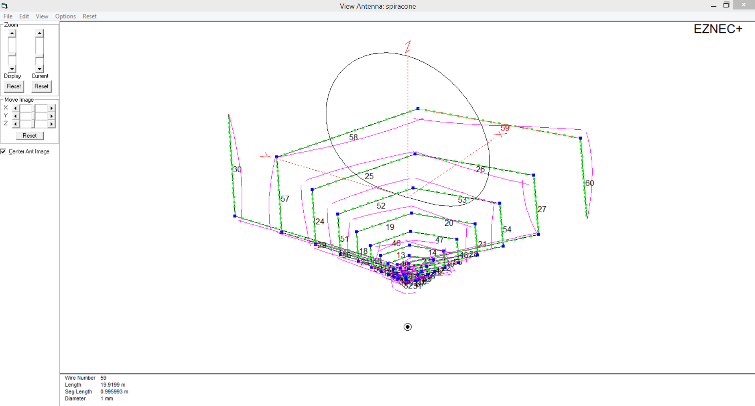
Task: Click the Y axis right arrow
Action: [x=51, y=116]
